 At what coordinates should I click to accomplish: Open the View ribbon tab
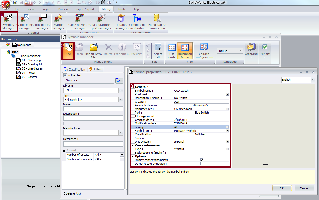[x=31, y=9]
